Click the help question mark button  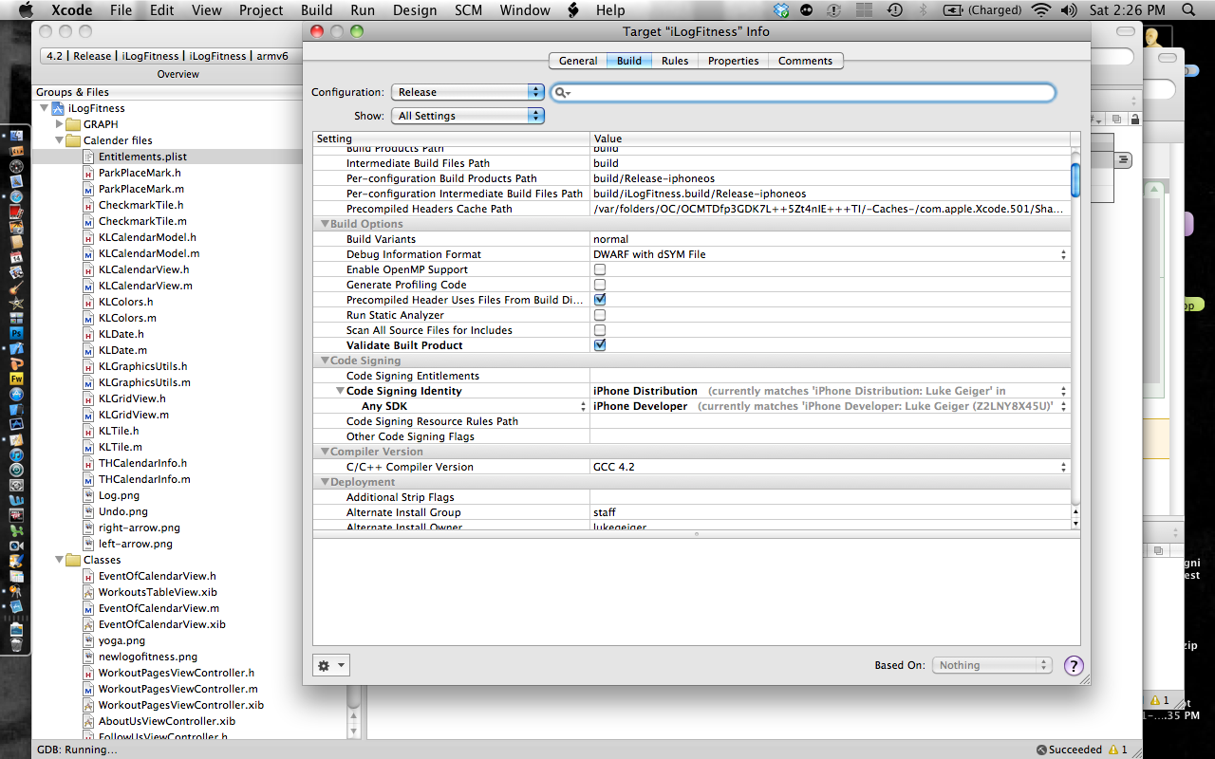pyautogui.click(x=1074, y=665)
